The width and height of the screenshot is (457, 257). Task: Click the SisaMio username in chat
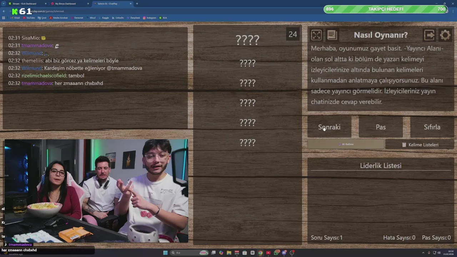[30, 38]
